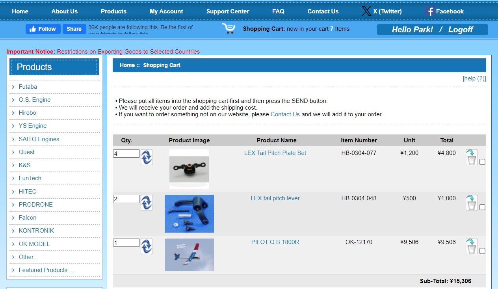Update quantity for LEX Tail Pitch Plate Set
The width and height of the screenshot is (498, 289).
(x=147, y=157)
